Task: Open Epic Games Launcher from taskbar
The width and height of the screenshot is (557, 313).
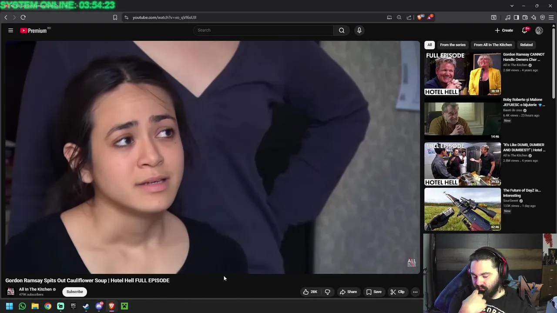Action: coord(73,306)
